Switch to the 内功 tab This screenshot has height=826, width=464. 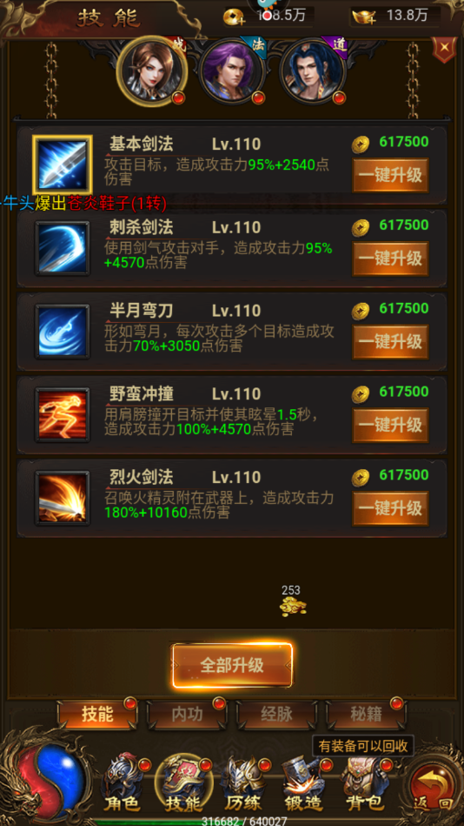point(187,715)
